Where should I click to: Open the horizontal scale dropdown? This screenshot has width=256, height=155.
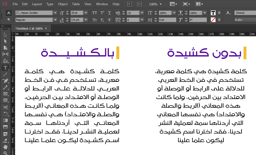205,13
